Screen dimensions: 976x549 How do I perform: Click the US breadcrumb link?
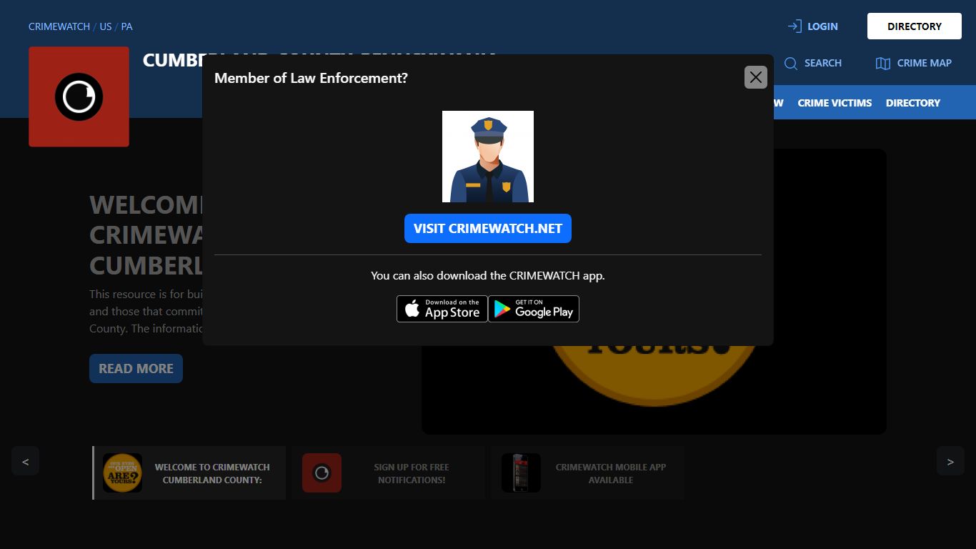coord(106,26)
